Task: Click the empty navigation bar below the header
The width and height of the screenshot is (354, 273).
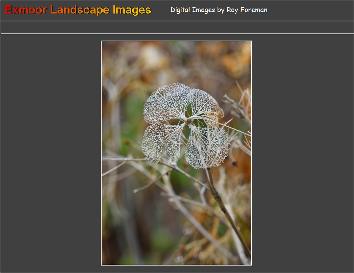Action: (x=177, y=27)
